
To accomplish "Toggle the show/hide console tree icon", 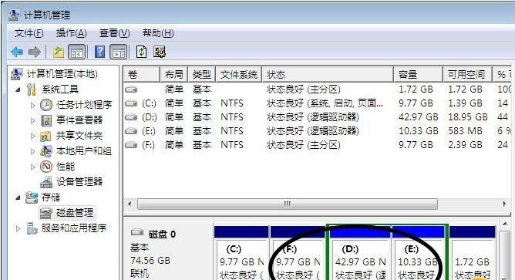I will coord(77,52).
